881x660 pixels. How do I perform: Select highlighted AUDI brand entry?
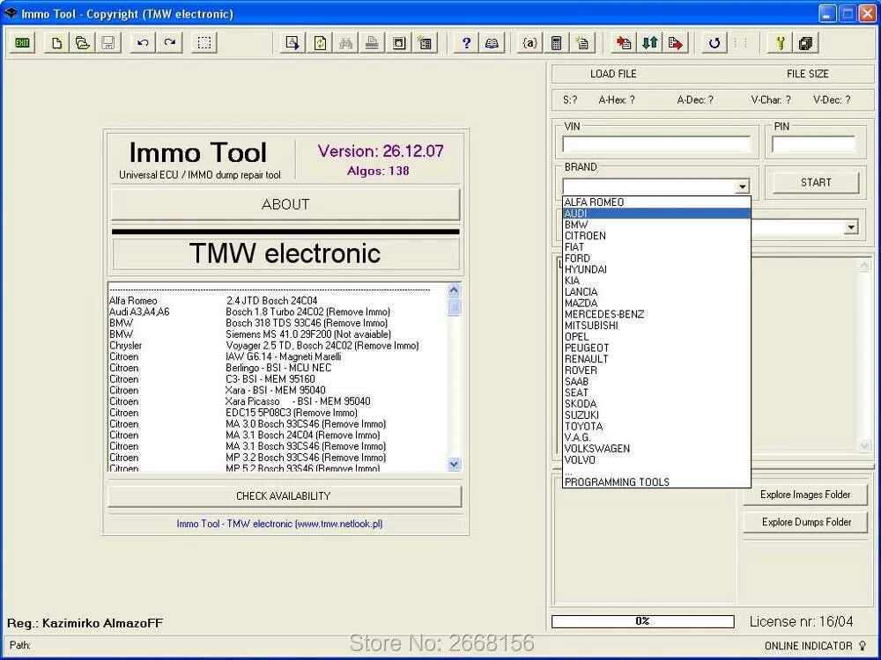pos(656,213)
